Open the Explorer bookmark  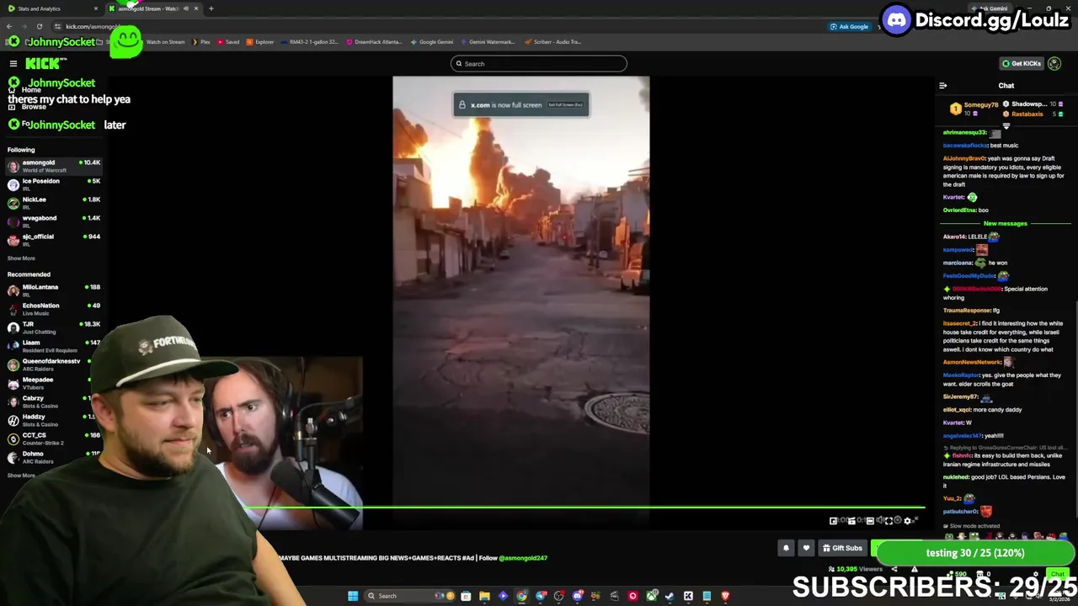click(x=260, y=42)
